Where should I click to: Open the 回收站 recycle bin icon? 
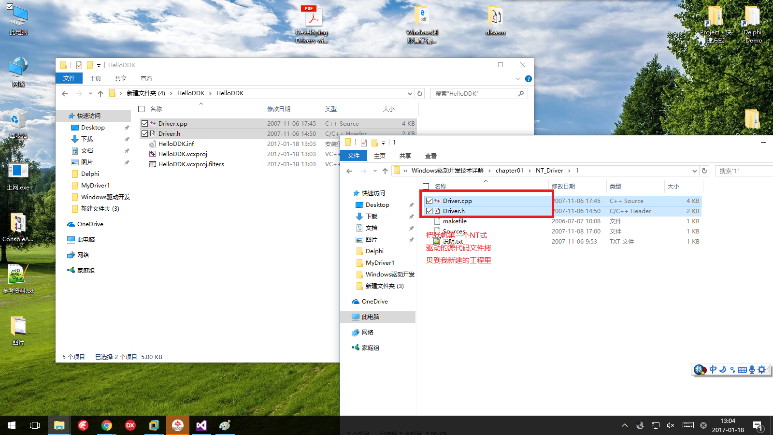18,124
